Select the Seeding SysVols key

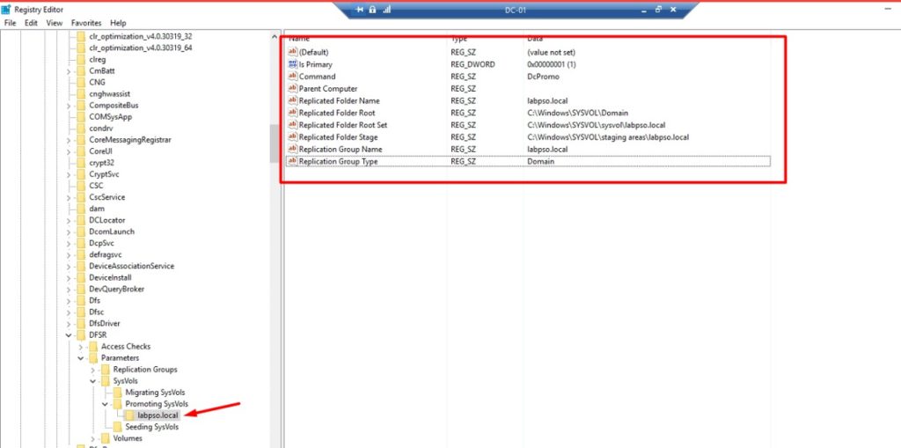click(x=151, y=427)
